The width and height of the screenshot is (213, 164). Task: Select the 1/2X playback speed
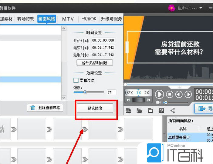(129, 93)
